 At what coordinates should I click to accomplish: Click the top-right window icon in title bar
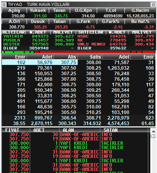pos(153,5)
